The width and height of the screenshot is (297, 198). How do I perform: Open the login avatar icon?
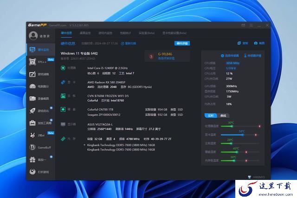[x=33, y=36]
